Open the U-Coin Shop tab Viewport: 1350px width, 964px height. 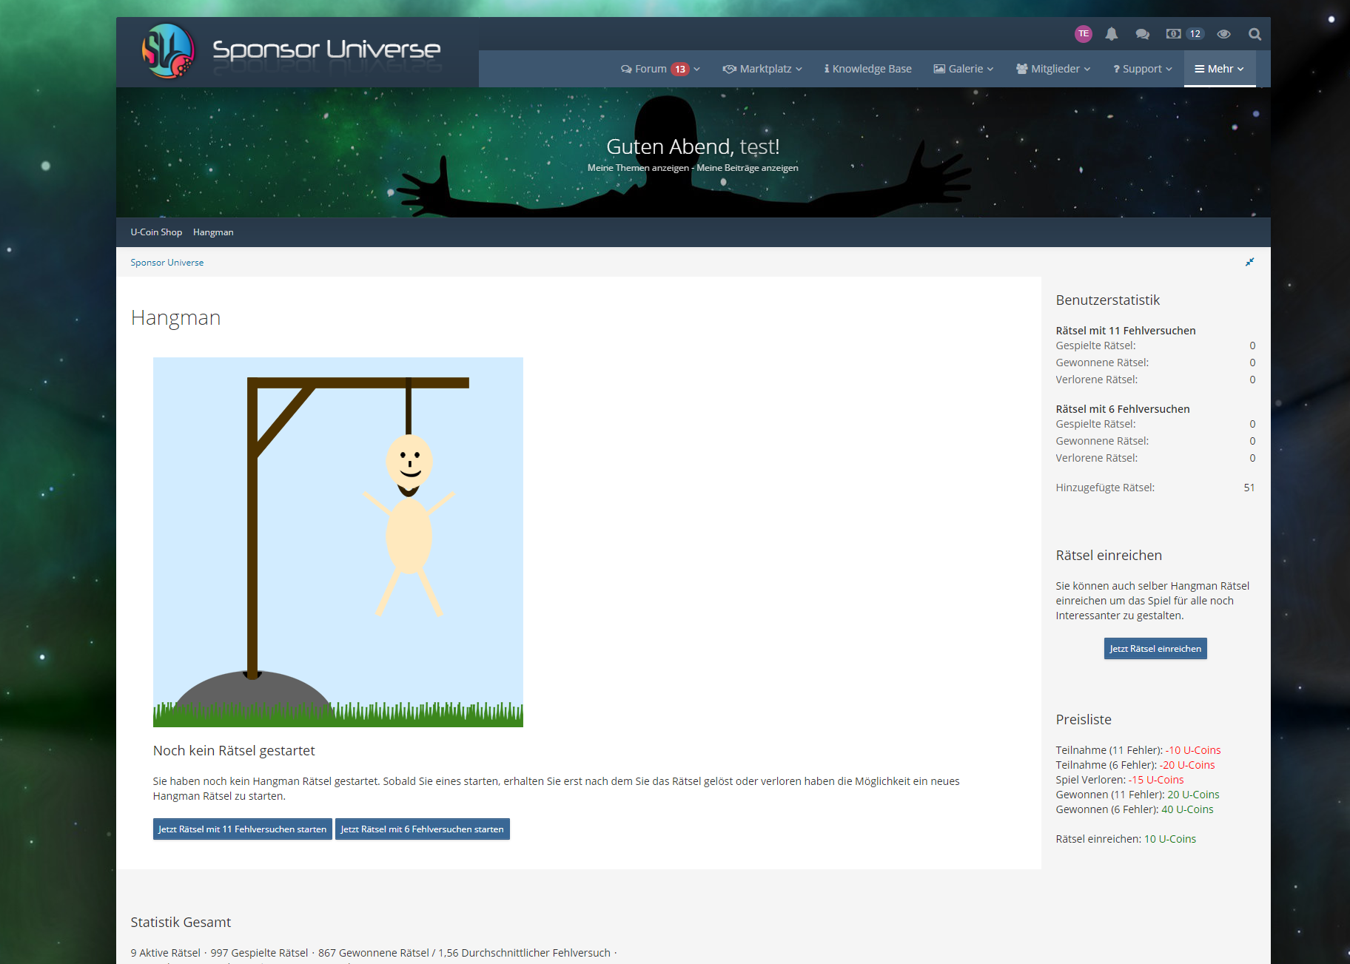(156, 232)
